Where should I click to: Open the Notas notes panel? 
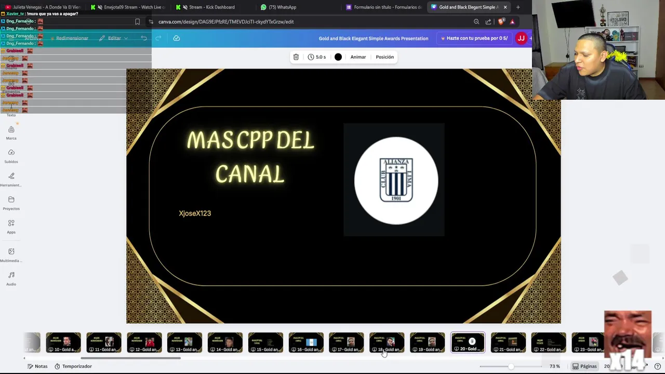click(37, 366)
